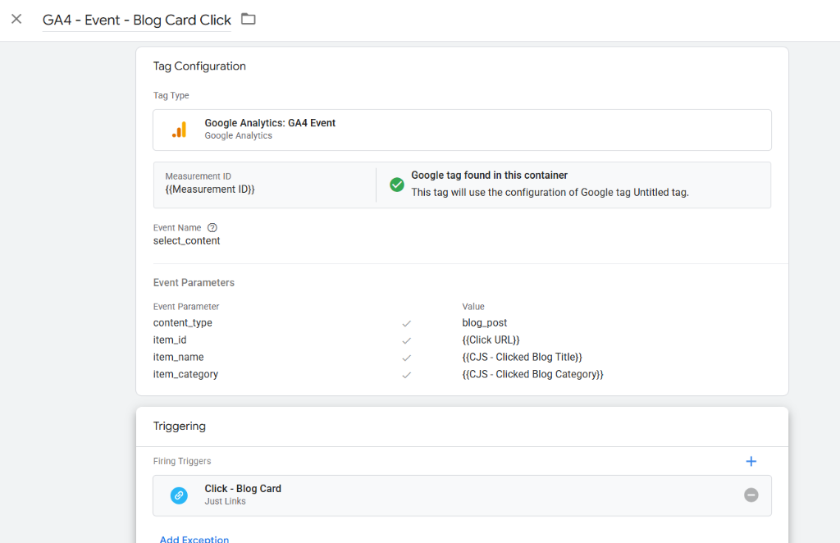Viewport: 840px width, 543px height.
Task: Click checkmark icon in item_id row
Action: [x=407, y=340]
